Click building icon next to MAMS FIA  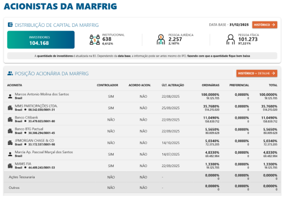pyautogui.click(x=10, y=165)
